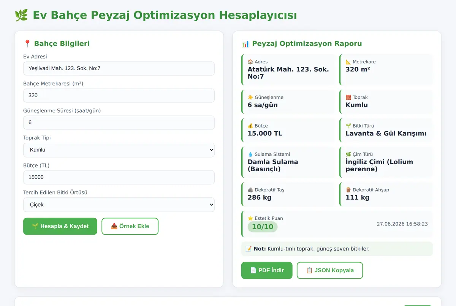Image resolution: width=456 pixels, height=306 pixels.
Task: Click the chart icon beside Peyzaj Optimizasyon Raporu
Action: tap(245, 43)
